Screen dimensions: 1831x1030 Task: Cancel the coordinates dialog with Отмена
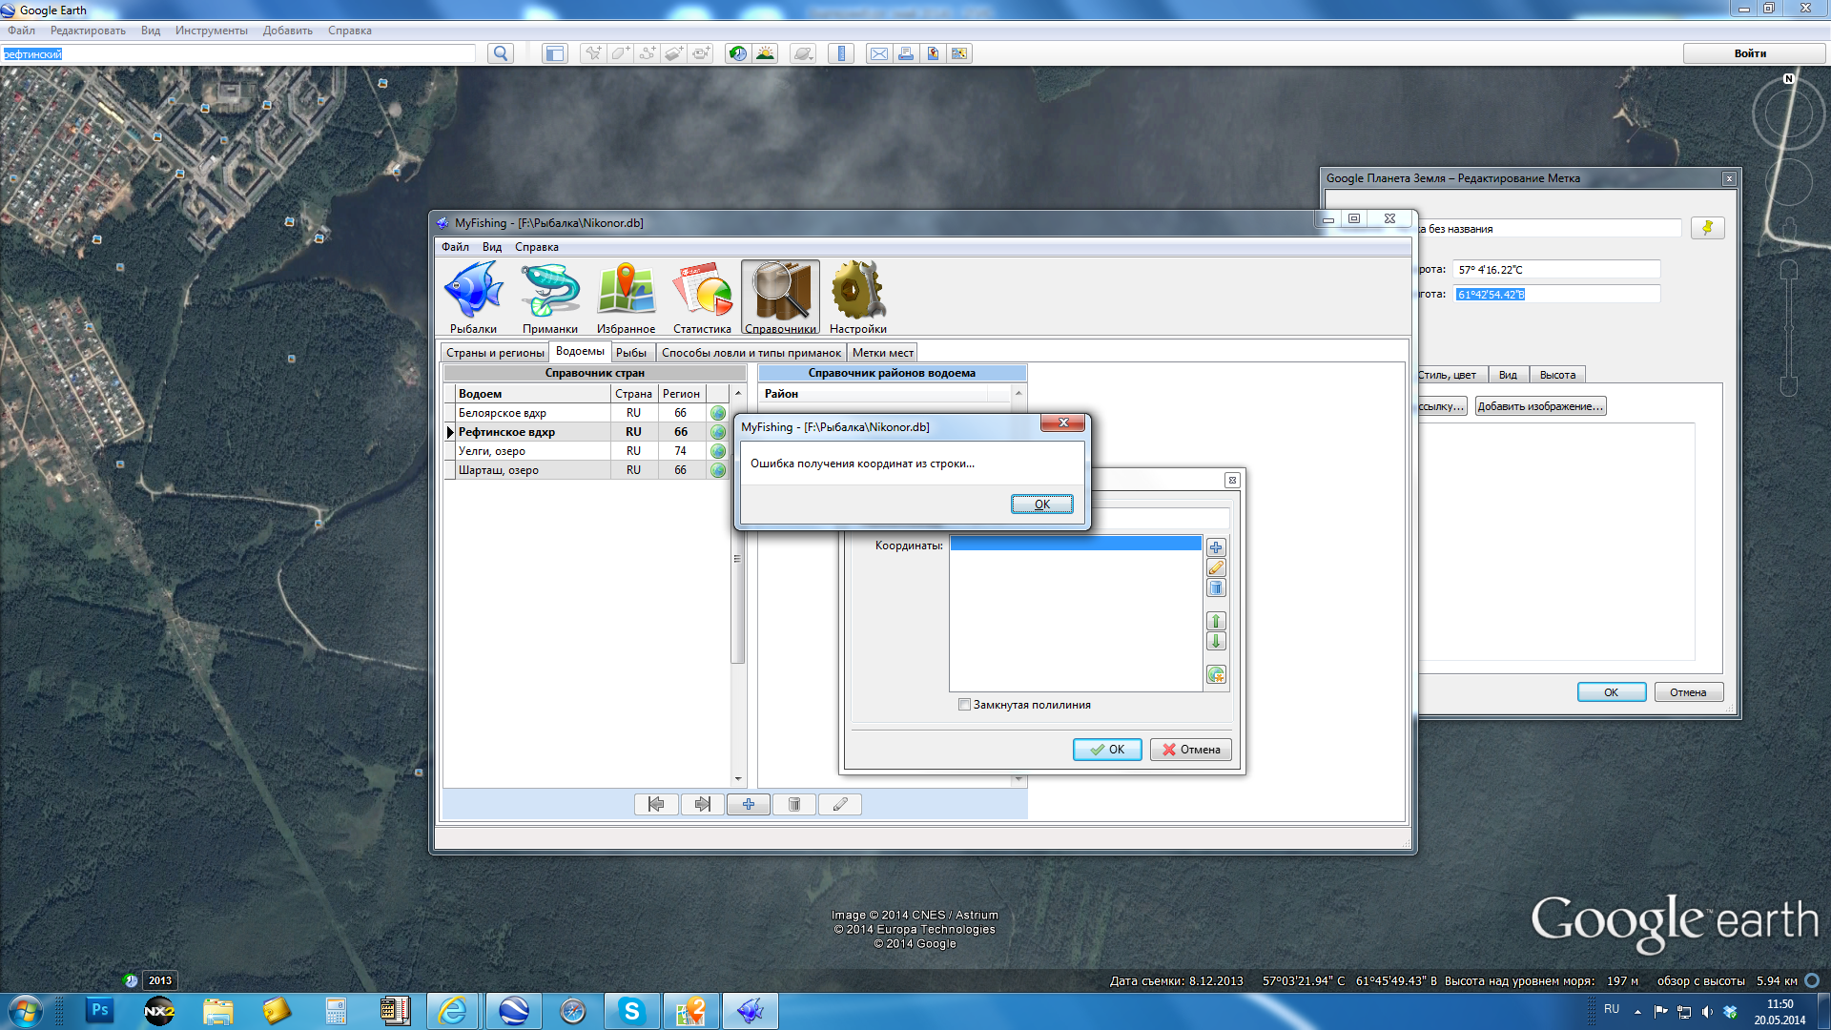pyautogui.click(x=1191, y=750)
